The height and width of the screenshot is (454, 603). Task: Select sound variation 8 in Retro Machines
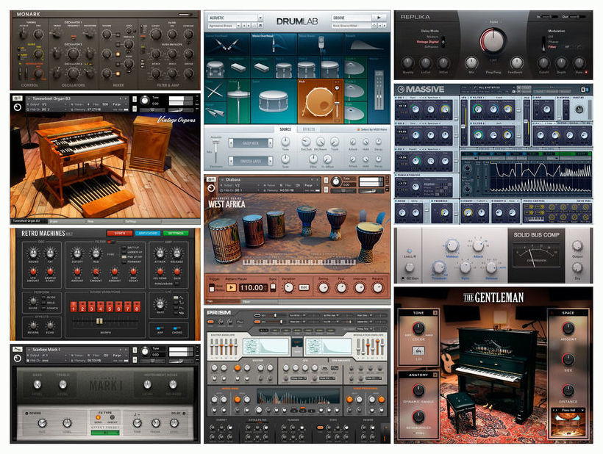(137, 307)
